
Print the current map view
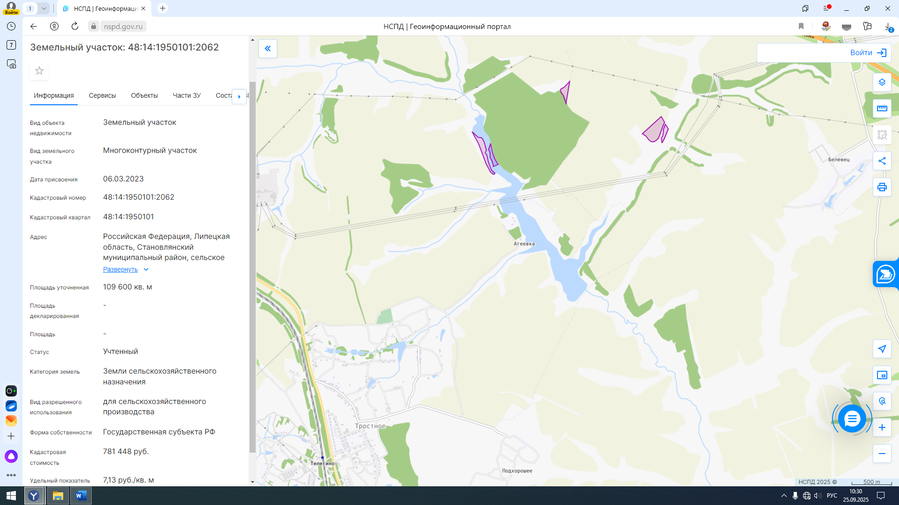pyautogui.click(x=882, y=187)
